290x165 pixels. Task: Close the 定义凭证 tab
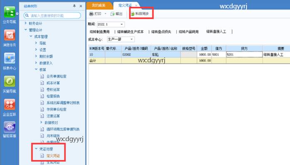click(136, 5)
